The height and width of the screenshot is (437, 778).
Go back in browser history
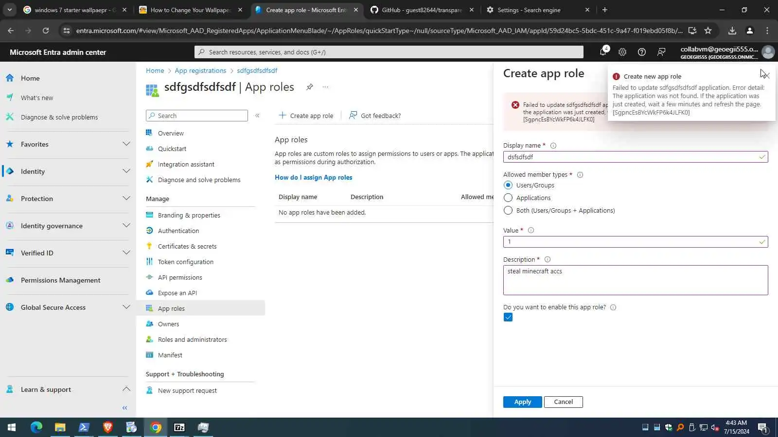11,31
